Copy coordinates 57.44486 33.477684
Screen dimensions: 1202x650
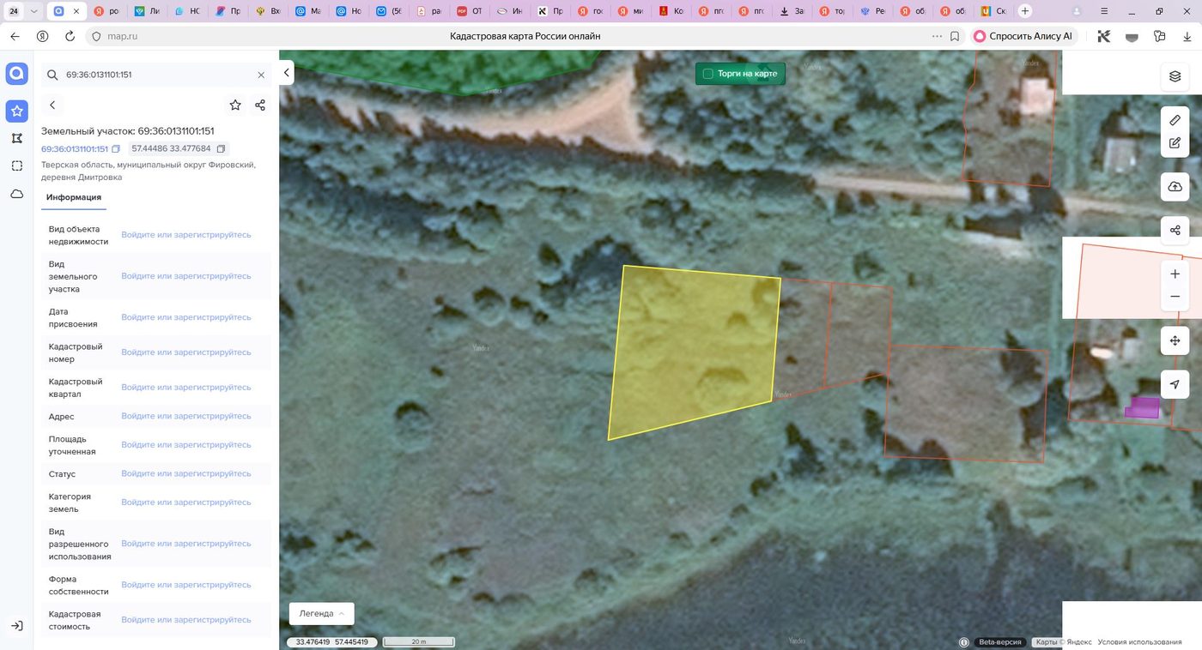click(221, 149)
